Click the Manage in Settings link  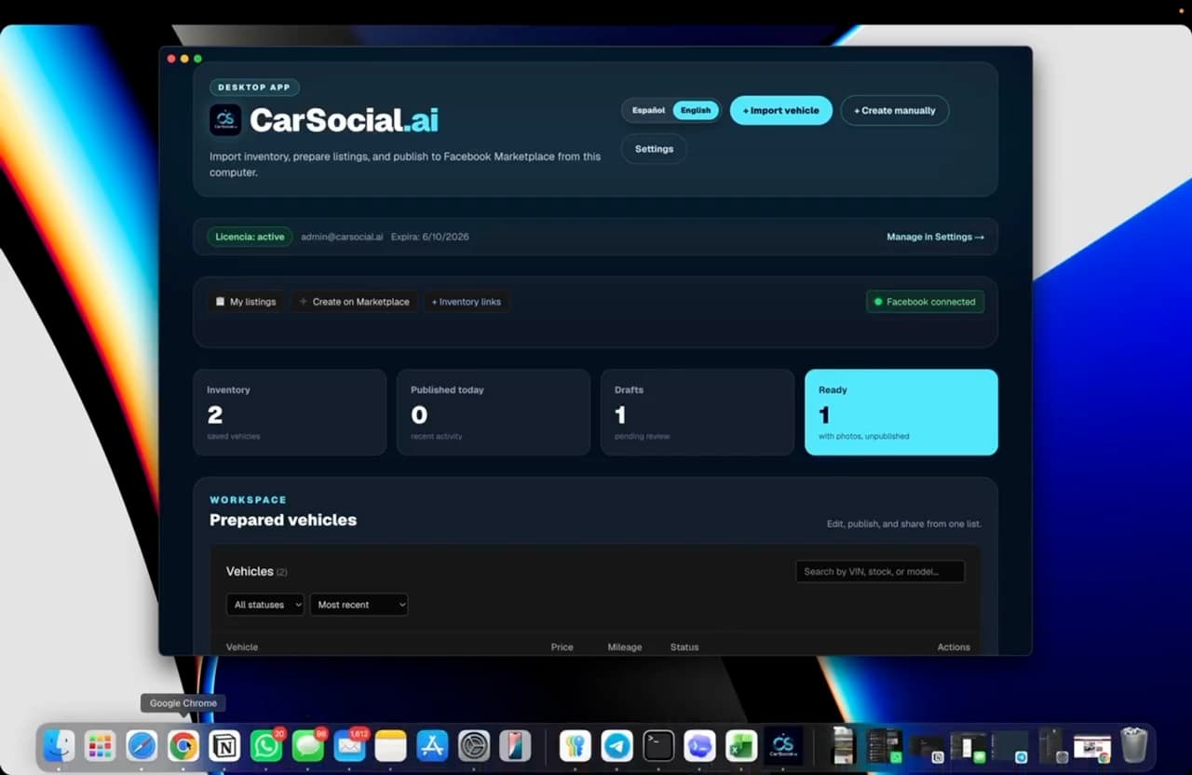pyautogui.click(x=935, y=237)
